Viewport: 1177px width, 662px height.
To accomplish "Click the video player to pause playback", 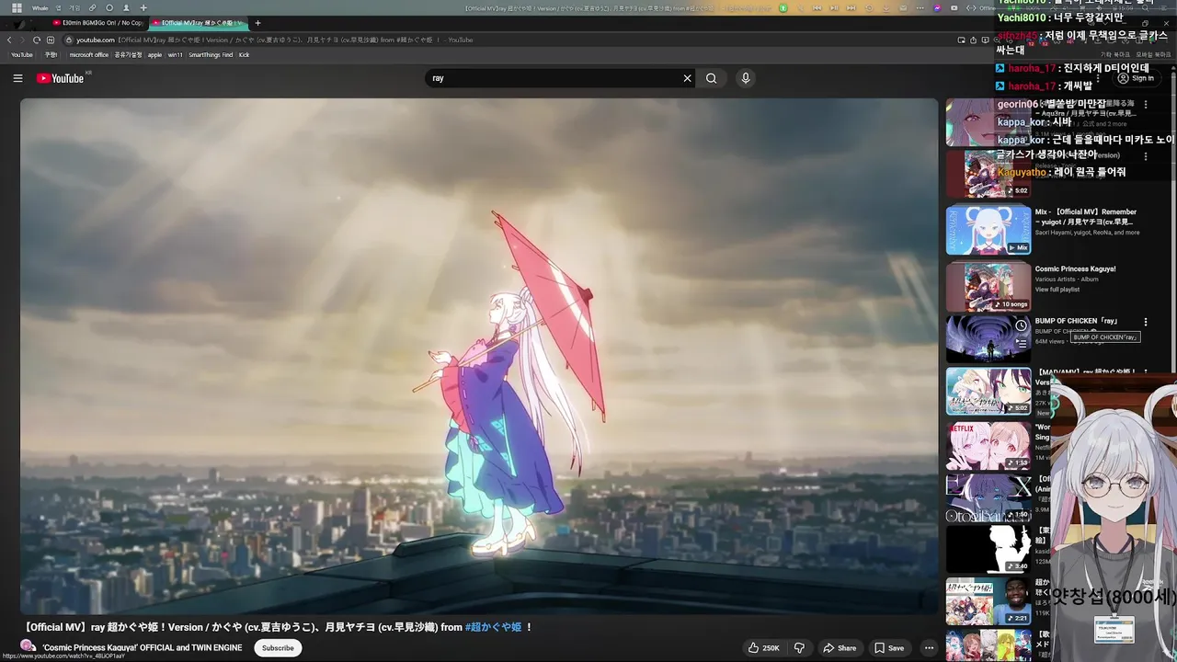I will [479, 356].
